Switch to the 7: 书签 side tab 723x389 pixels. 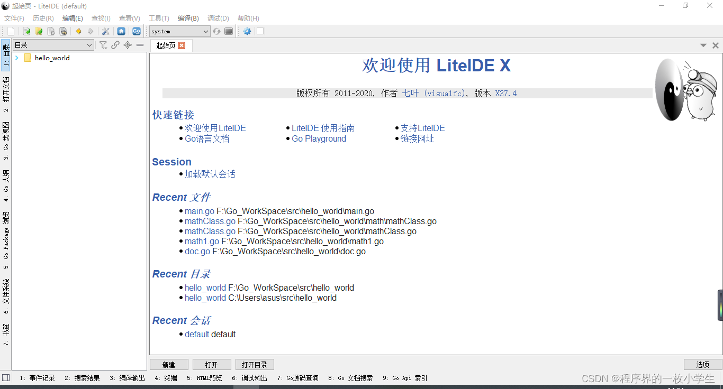(6, 335)
